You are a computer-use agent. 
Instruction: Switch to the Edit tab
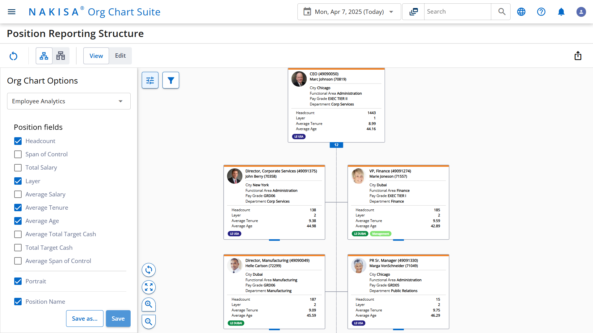coord(120,56)
